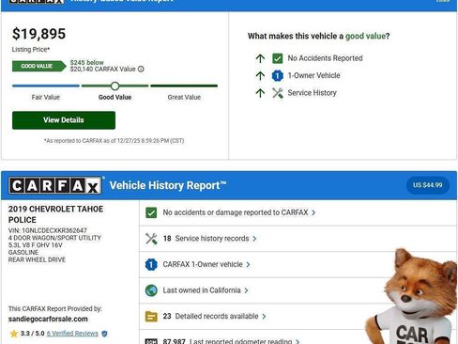Screen dimensions: 458x344
Task: Open the 6 Verified Reviews link
Action: pyautogui.click(x=72, y=334)
